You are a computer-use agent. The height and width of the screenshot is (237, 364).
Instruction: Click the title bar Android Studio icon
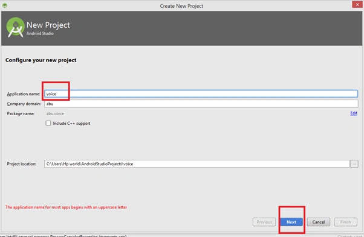click(5, 5)
